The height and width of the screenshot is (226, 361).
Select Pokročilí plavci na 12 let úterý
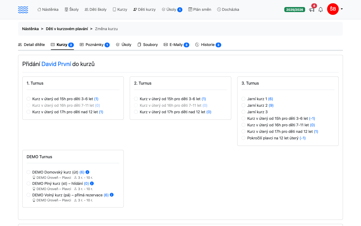coord(243,138)
